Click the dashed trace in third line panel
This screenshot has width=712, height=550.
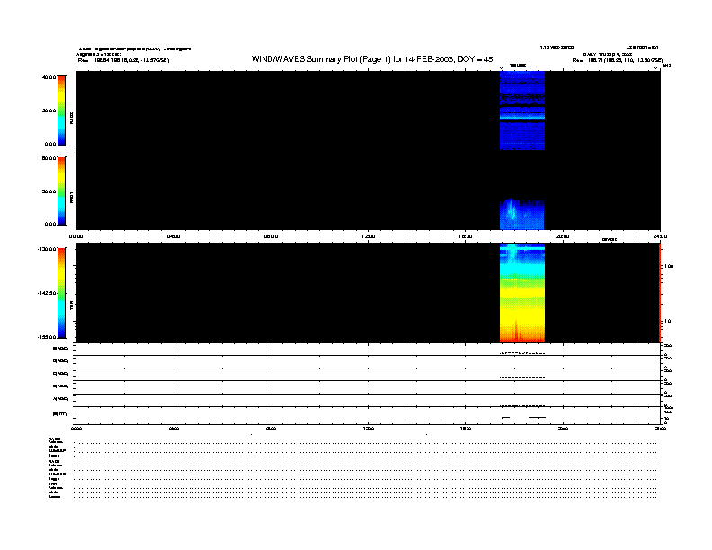(x=522, y=377)
